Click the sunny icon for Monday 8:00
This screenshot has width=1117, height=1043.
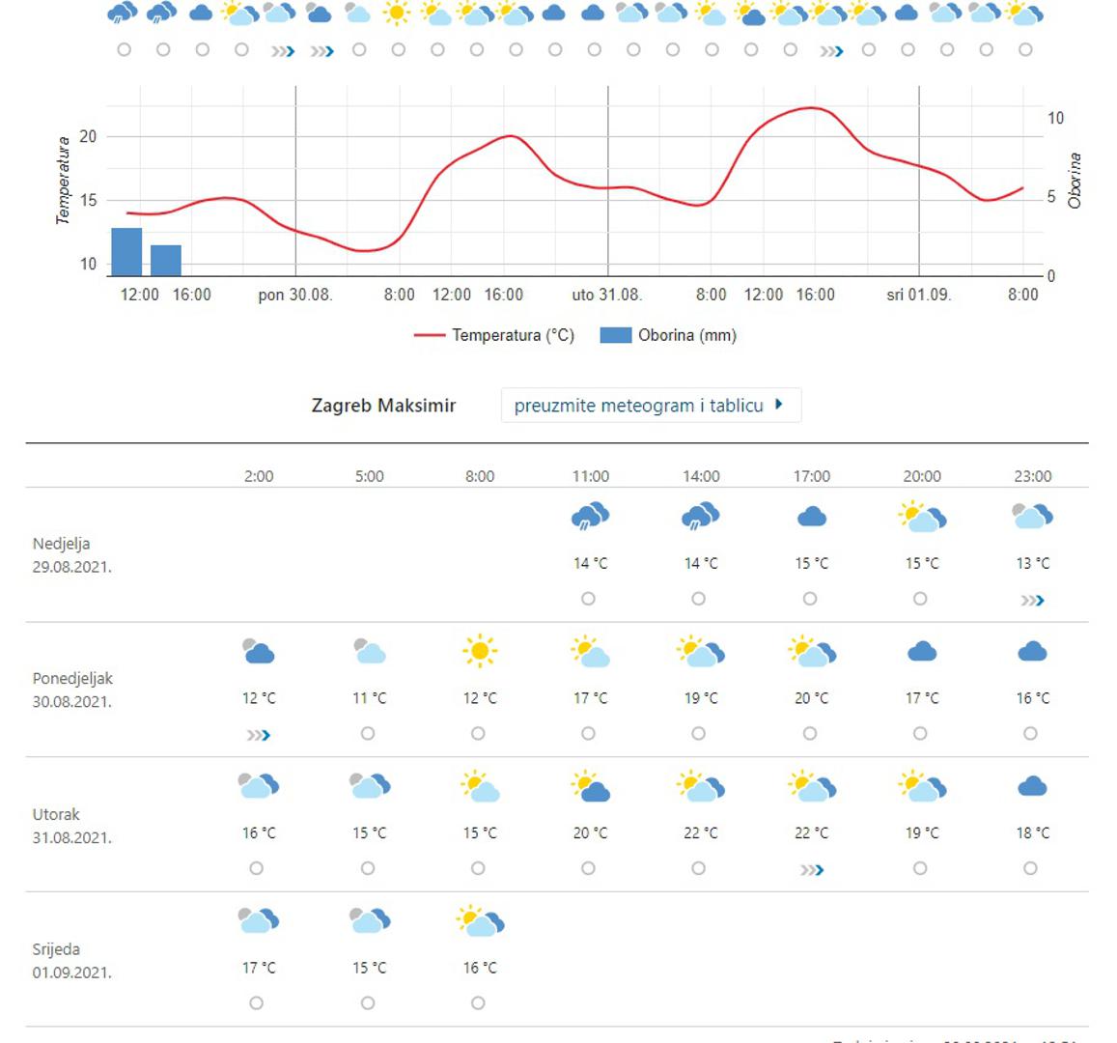pos(480,651)
